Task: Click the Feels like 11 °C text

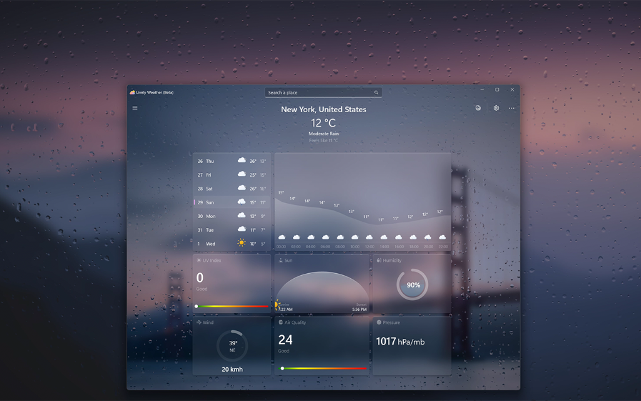Action: [324, 140]
